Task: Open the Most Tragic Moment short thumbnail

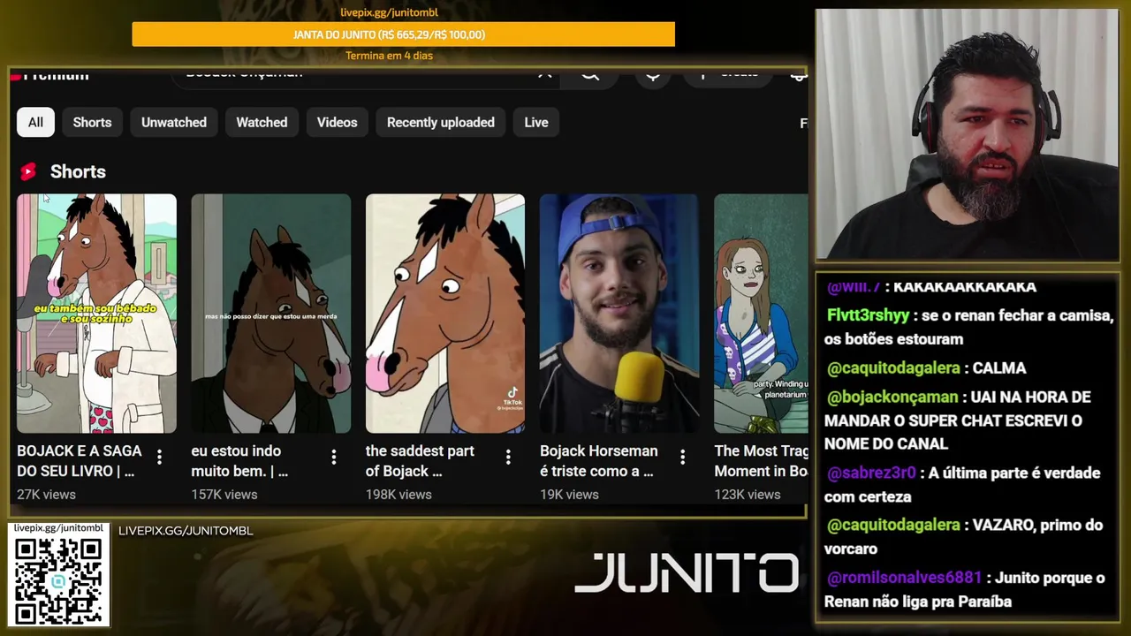Action: tap(761, 314)
